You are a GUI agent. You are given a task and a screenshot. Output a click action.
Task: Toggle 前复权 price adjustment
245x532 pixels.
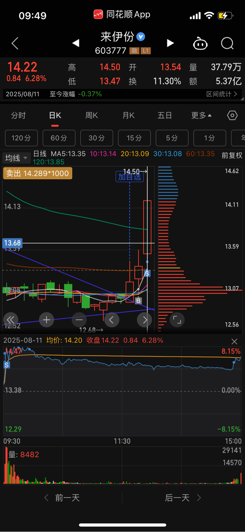click(232, 155)
